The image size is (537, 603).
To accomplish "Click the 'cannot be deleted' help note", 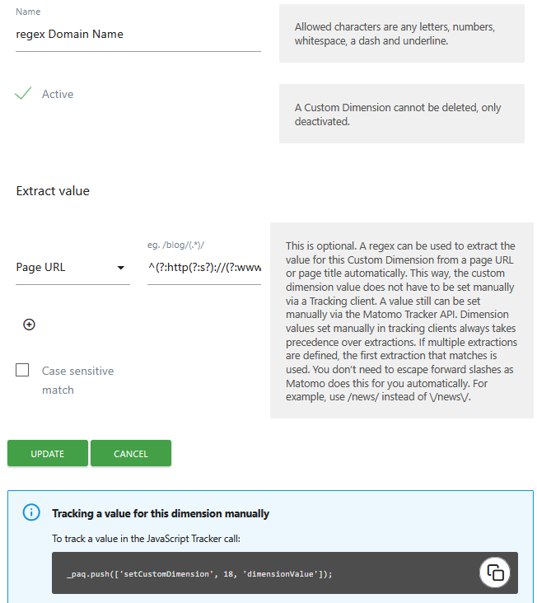I will click(401, 115).
